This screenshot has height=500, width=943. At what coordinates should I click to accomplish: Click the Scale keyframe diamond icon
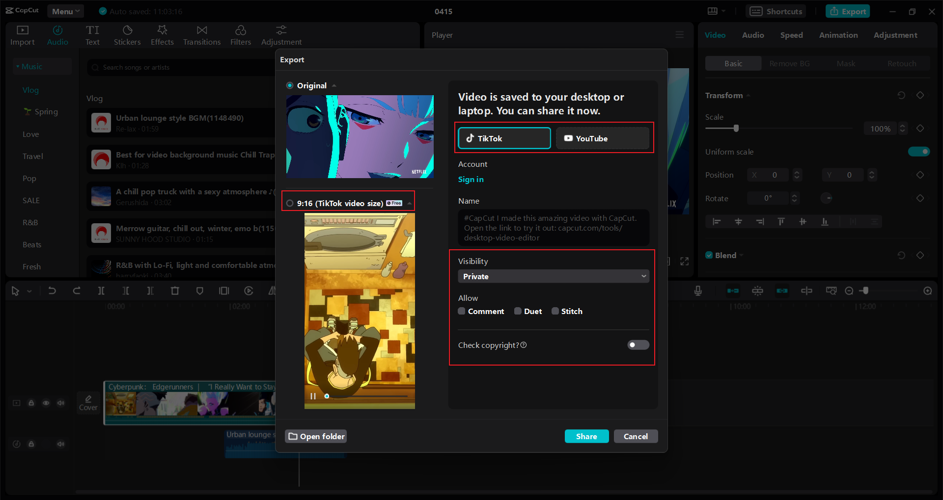tap(920, 128)
